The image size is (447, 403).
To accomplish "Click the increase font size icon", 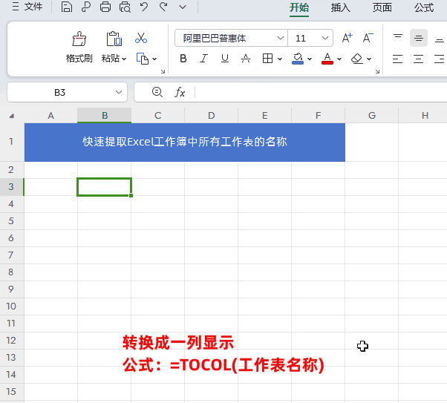I will click(x=347, y=38).
